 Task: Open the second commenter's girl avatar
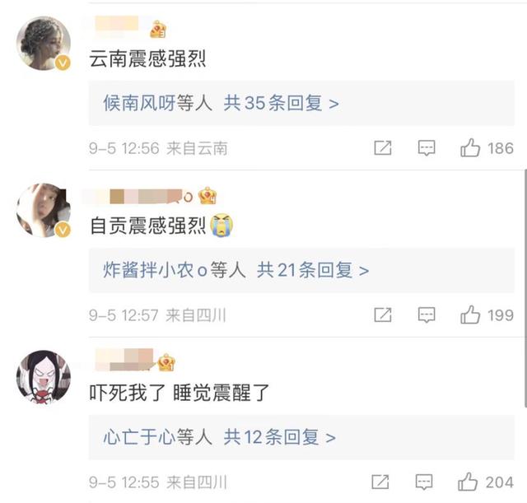click(43, 210)
